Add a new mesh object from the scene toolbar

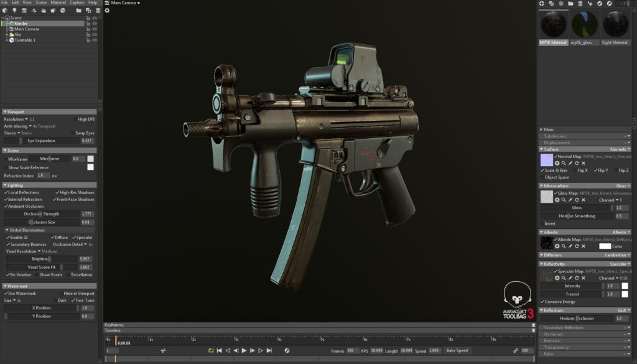point(5,10)
